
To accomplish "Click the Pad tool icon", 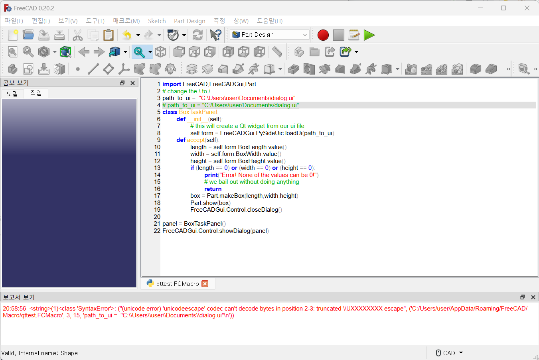I will click(192, 69).
